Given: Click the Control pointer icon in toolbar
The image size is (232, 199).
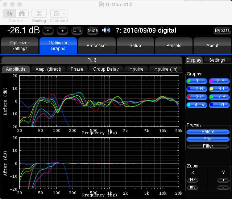Looking at the screenshot, I should [9, 13].
